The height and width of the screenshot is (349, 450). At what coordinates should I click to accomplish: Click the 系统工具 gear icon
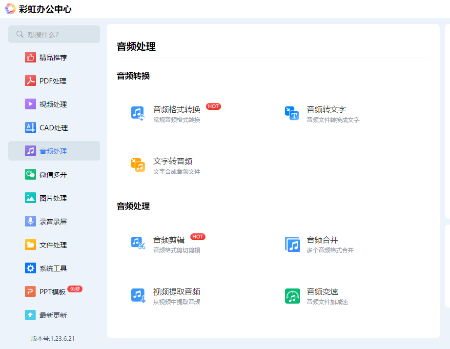point(30,268)
